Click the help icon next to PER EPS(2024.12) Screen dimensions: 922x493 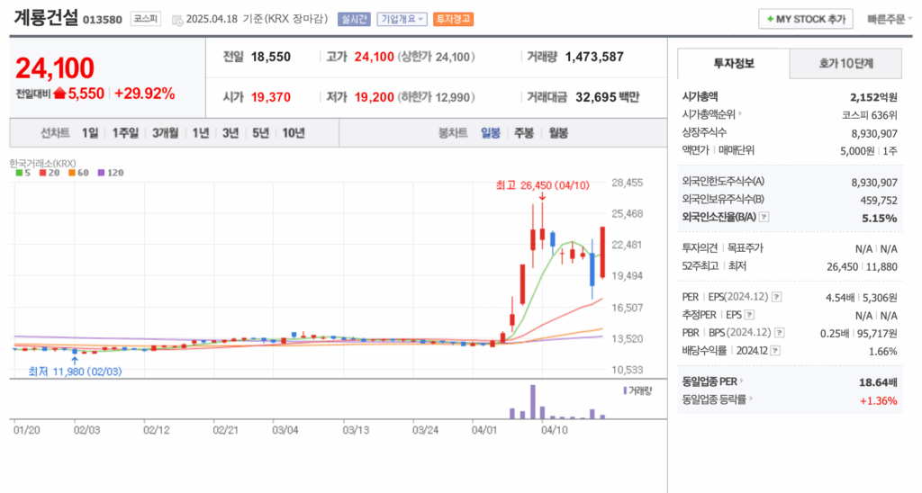click(776, 297)
